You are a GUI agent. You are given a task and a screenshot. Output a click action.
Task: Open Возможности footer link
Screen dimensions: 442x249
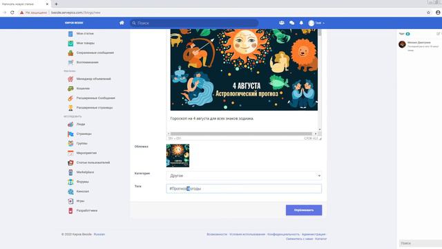coord(217,234)
